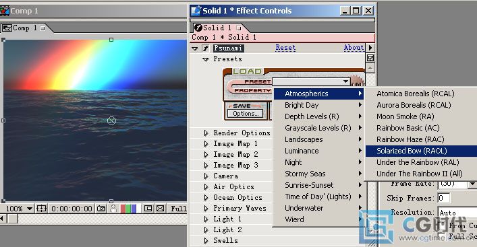Select Grayscale Levels (R) preset category
Image resolution: width=477 pixels, height=247 pixels.
tap(318, 128)
